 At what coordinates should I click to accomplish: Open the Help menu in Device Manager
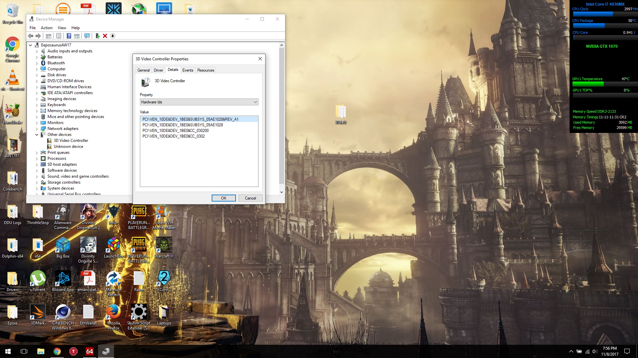pos(75,28)
